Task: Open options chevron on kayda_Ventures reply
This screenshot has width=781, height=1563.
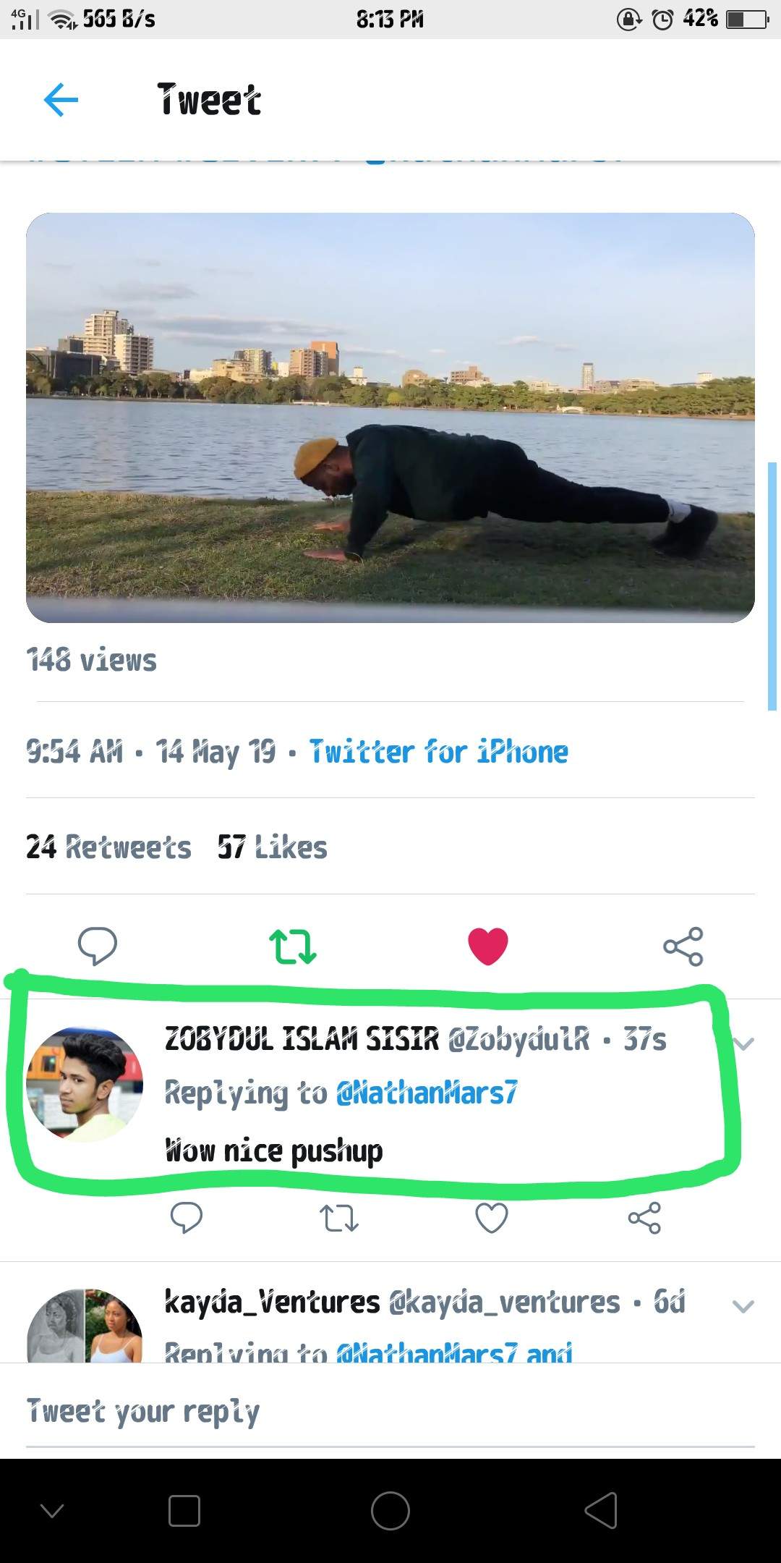Action: [x=743, y=1306]
